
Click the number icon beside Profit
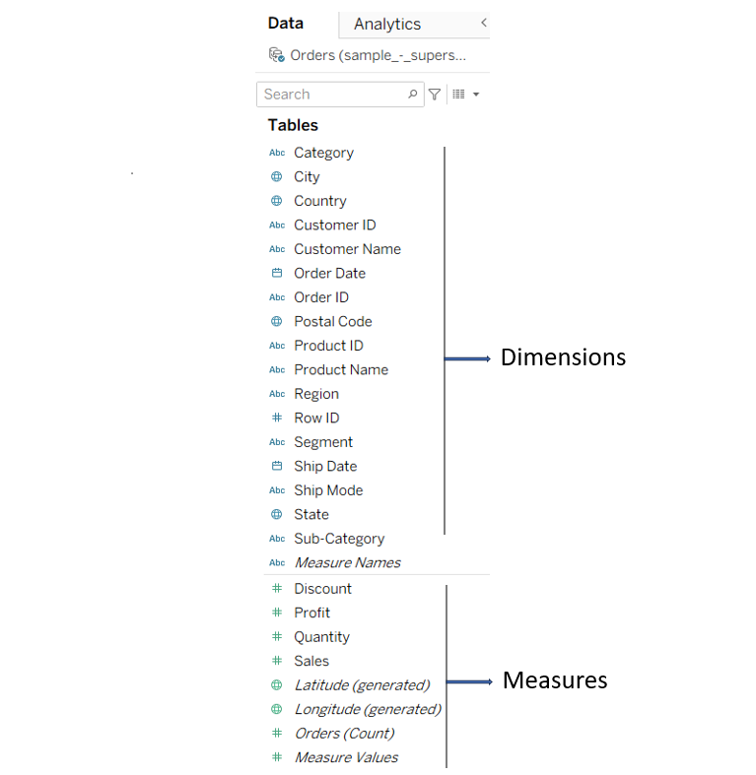click(x=277, y=613)
